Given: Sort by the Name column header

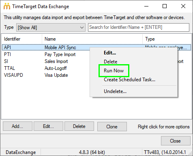Looking at the screenshot, I should (x=92, y=39).
